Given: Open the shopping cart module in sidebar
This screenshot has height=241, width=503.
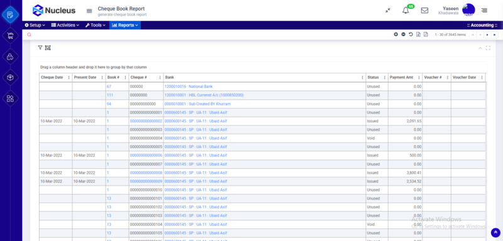Looking at the screenshot, I should pyautogui.click(x=10, y=36).
